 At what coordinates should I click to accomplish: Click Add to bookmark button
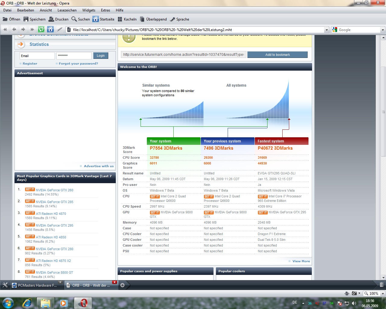click(x=277, y=55)
